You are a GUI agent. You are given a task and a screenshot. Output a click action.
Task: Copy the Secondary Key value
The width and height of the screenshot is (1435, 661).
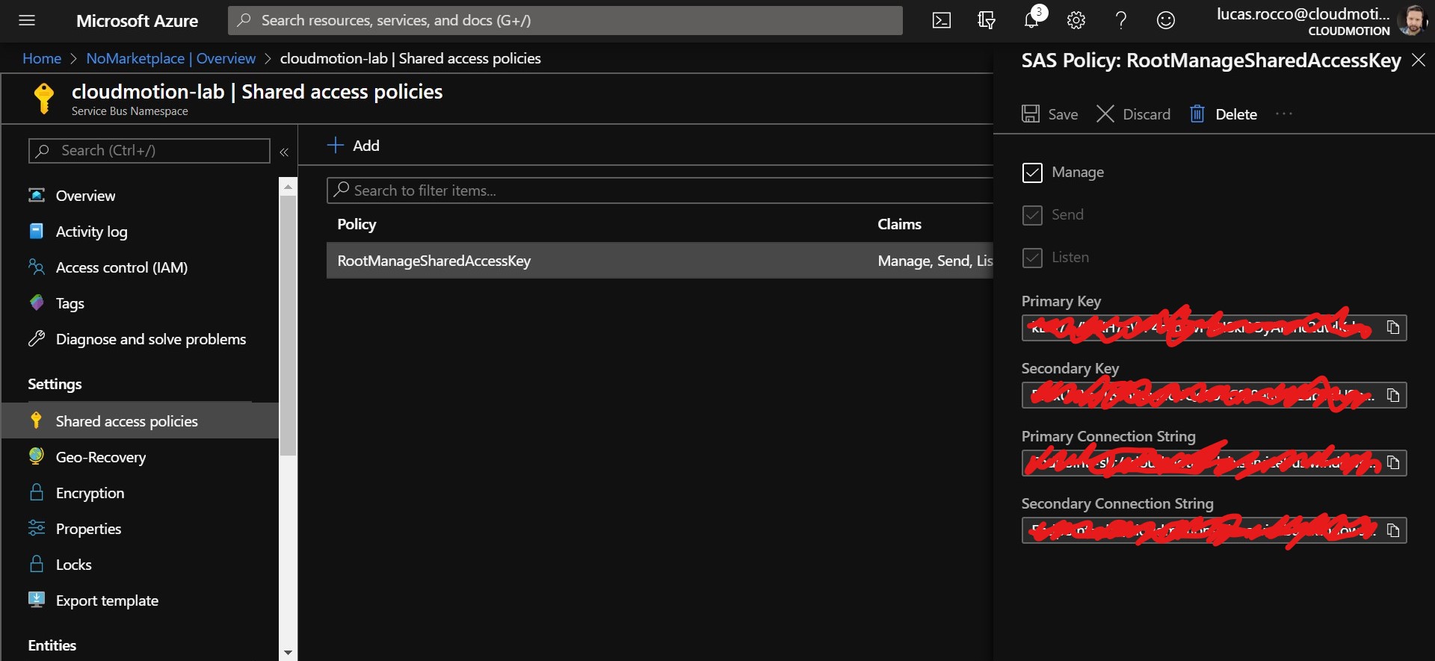(1393, 394)
